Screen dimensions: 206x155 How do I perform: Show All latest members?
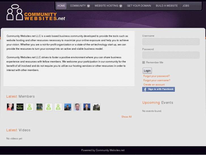pos(126,117)
